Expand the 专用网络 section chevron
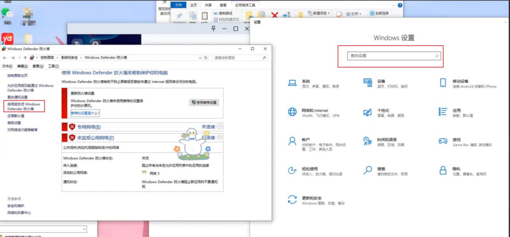Viewport: 510px width, 237px height. point(219,127)
